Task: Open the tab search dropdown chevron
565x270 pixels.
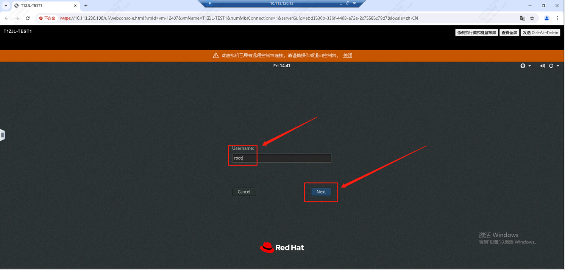Action: coord(6,6)
